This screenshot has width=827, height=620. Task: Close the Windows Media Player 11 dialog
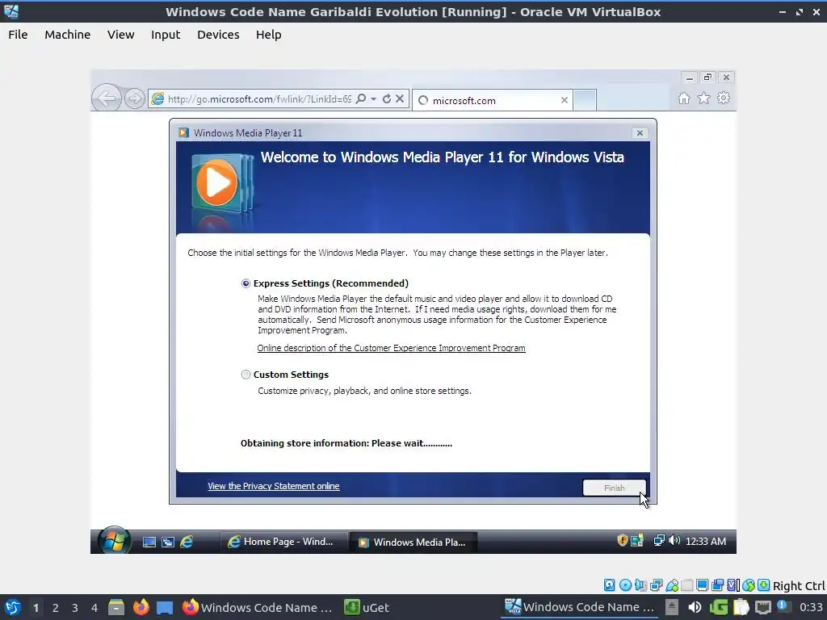640,133
